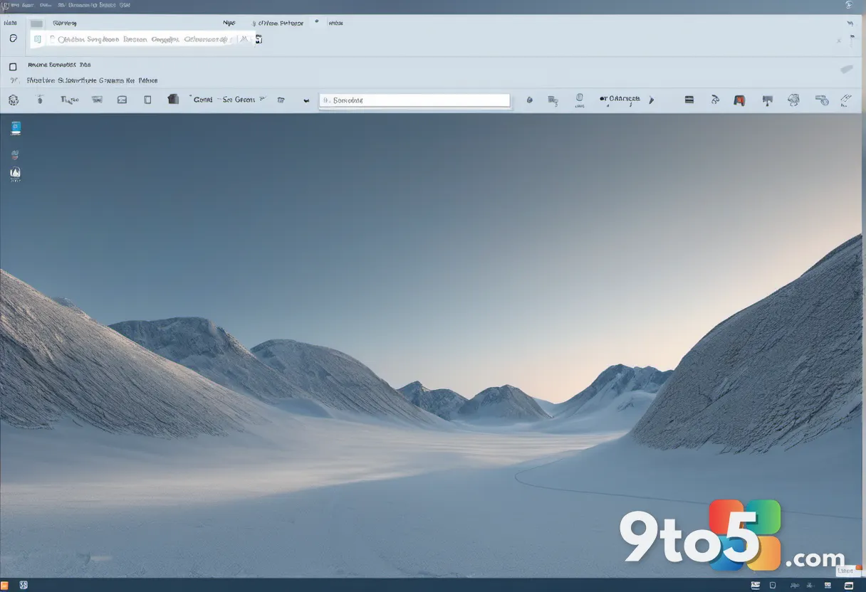Tick the empty checkbox below the address bar
The width and height of the screenshot is (866, 592).
pos(13,66)
